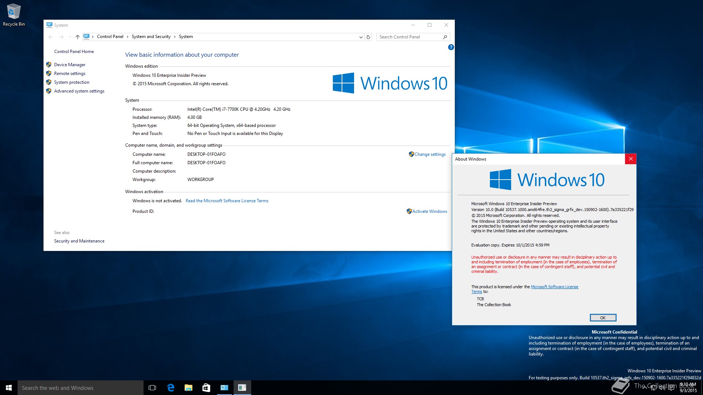Click shield icon next to Activate Windows

pyautogui.click(x=409, y=211)
